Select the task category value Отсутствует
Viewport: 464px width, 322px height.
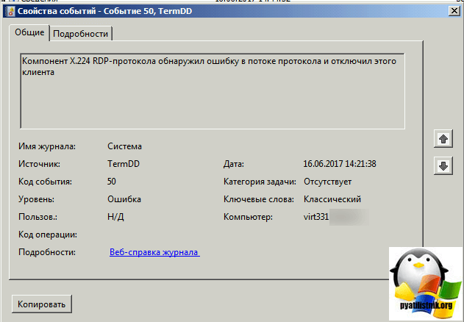tap(327, 182)
